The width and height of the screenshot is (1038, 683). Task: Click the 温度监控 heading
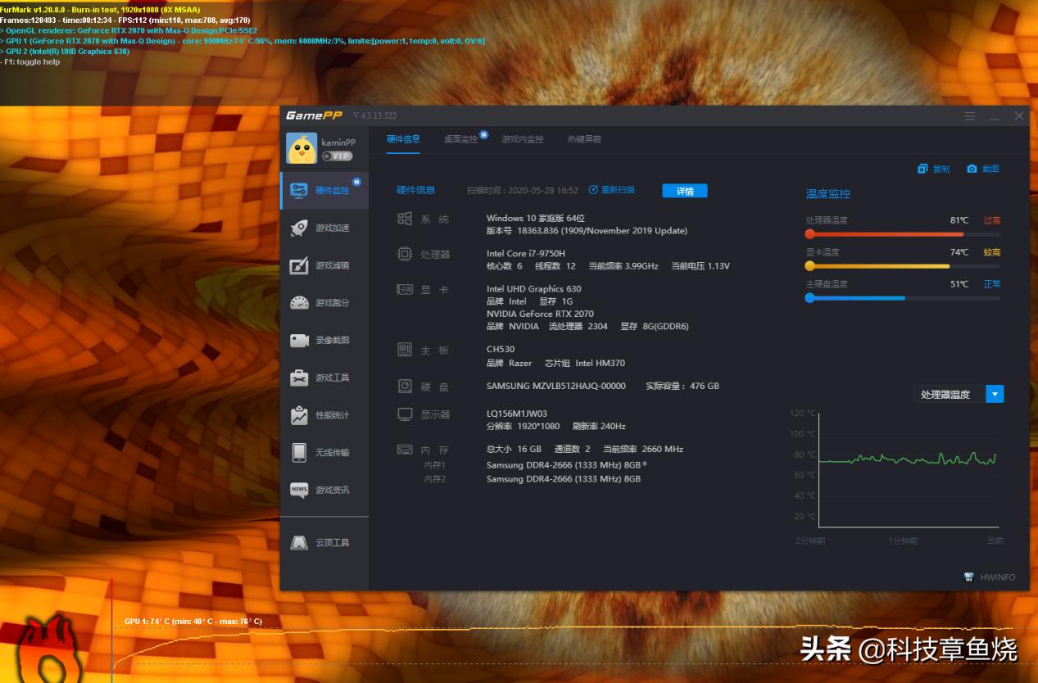[x=828, y=194]
